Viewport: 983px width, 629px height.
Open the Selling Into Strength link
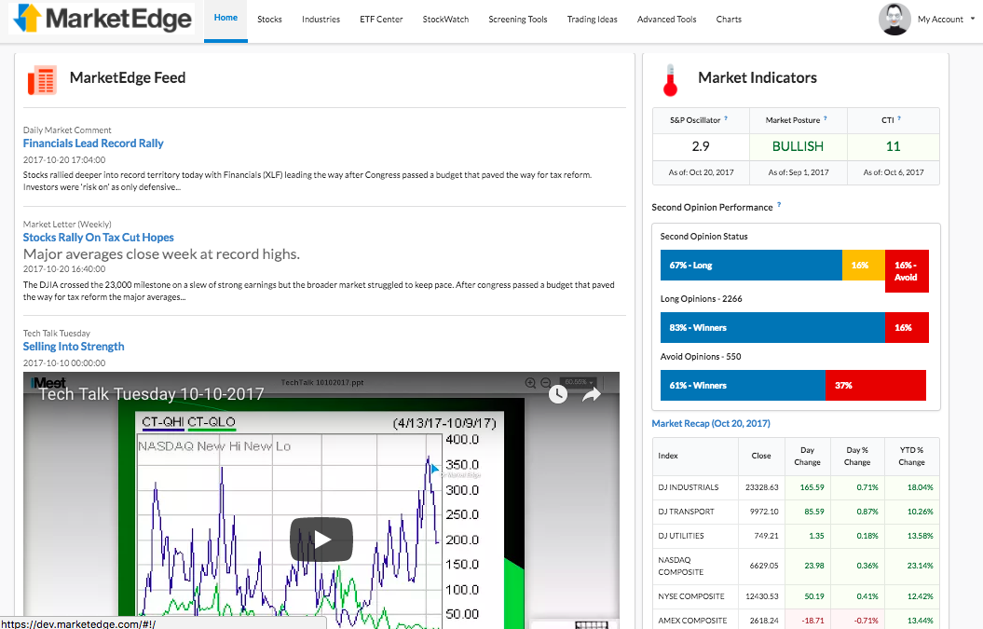(74, 347)
